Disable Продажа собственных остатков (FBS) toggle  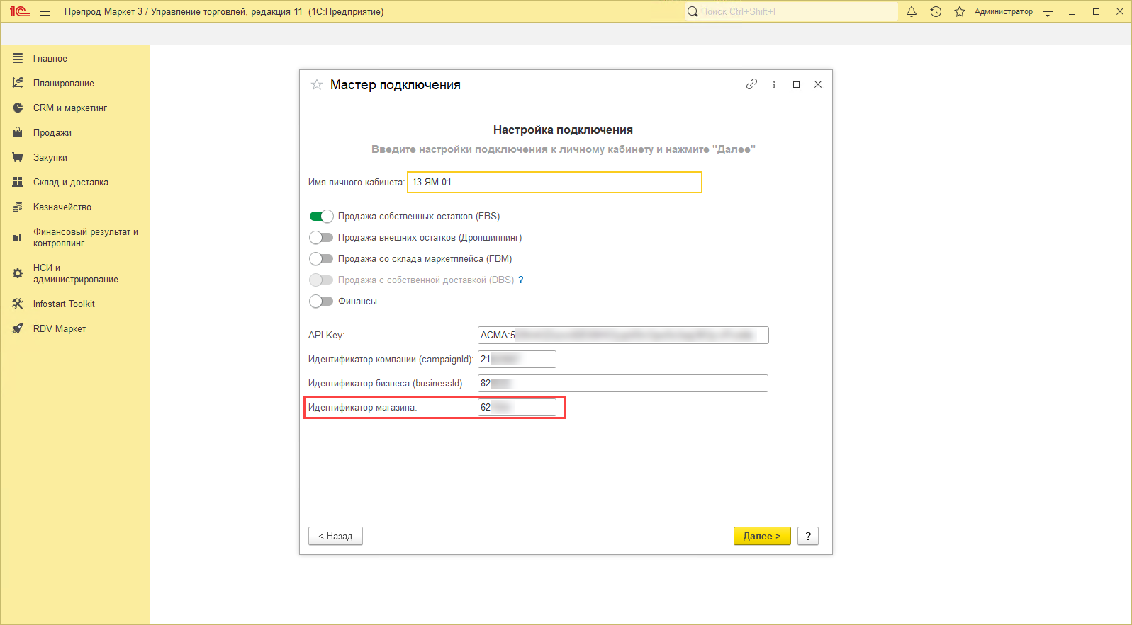(321, 216)
